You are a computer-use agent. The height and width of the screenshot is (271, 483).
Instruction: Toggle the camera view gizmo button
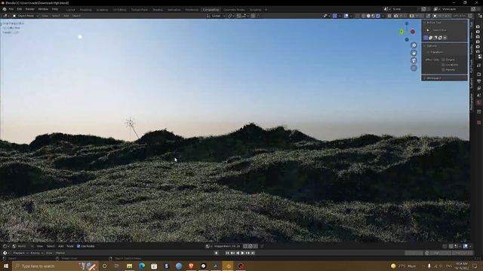(x=414, y=60)
